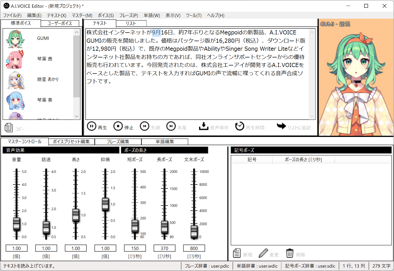This screenshot has width=394, height=271.
Task: Click the 音量 value field showing 1.00
Action: (x=17, y=248)
